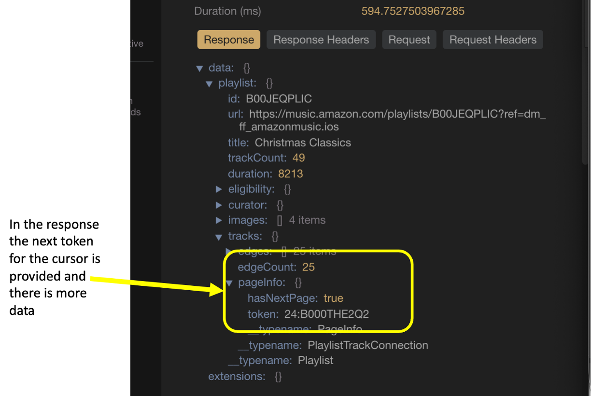
Task: Click the token value 24:B000THE2Q2
Action: [326, 314]
